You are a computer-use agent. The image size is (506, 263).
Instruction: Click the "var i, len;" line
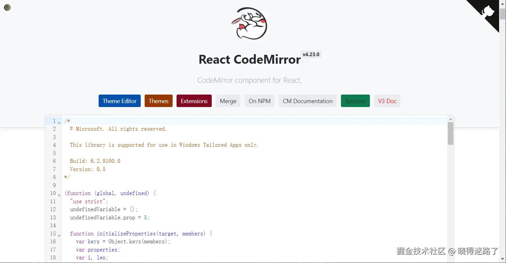(92, 257)
